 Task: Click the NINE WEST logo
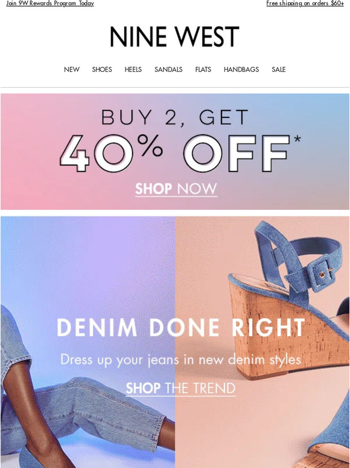[174, 37]
